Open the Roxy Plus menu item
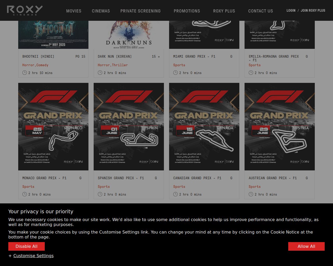Image resolution: width=333 pixels, height=266 pixels. (x=224, y=11)
